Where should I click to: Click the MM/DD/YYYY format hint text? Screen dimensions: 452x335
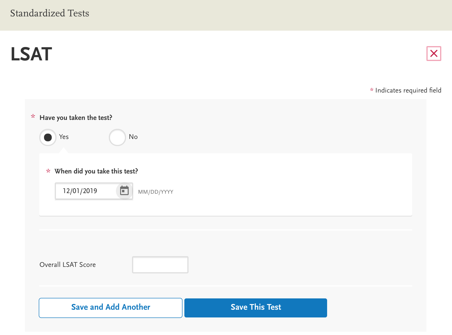[156, 192]
